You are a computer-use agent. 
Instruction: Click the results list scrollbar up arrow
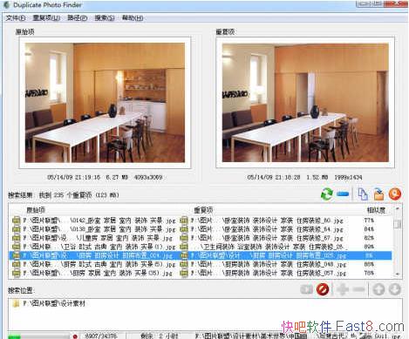click(x=398, y=209)
